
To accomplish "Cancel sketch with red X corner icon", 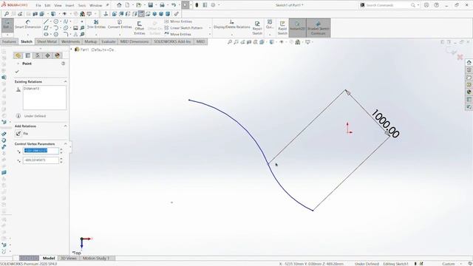I will pyautogui.click(x=460, y=57).
